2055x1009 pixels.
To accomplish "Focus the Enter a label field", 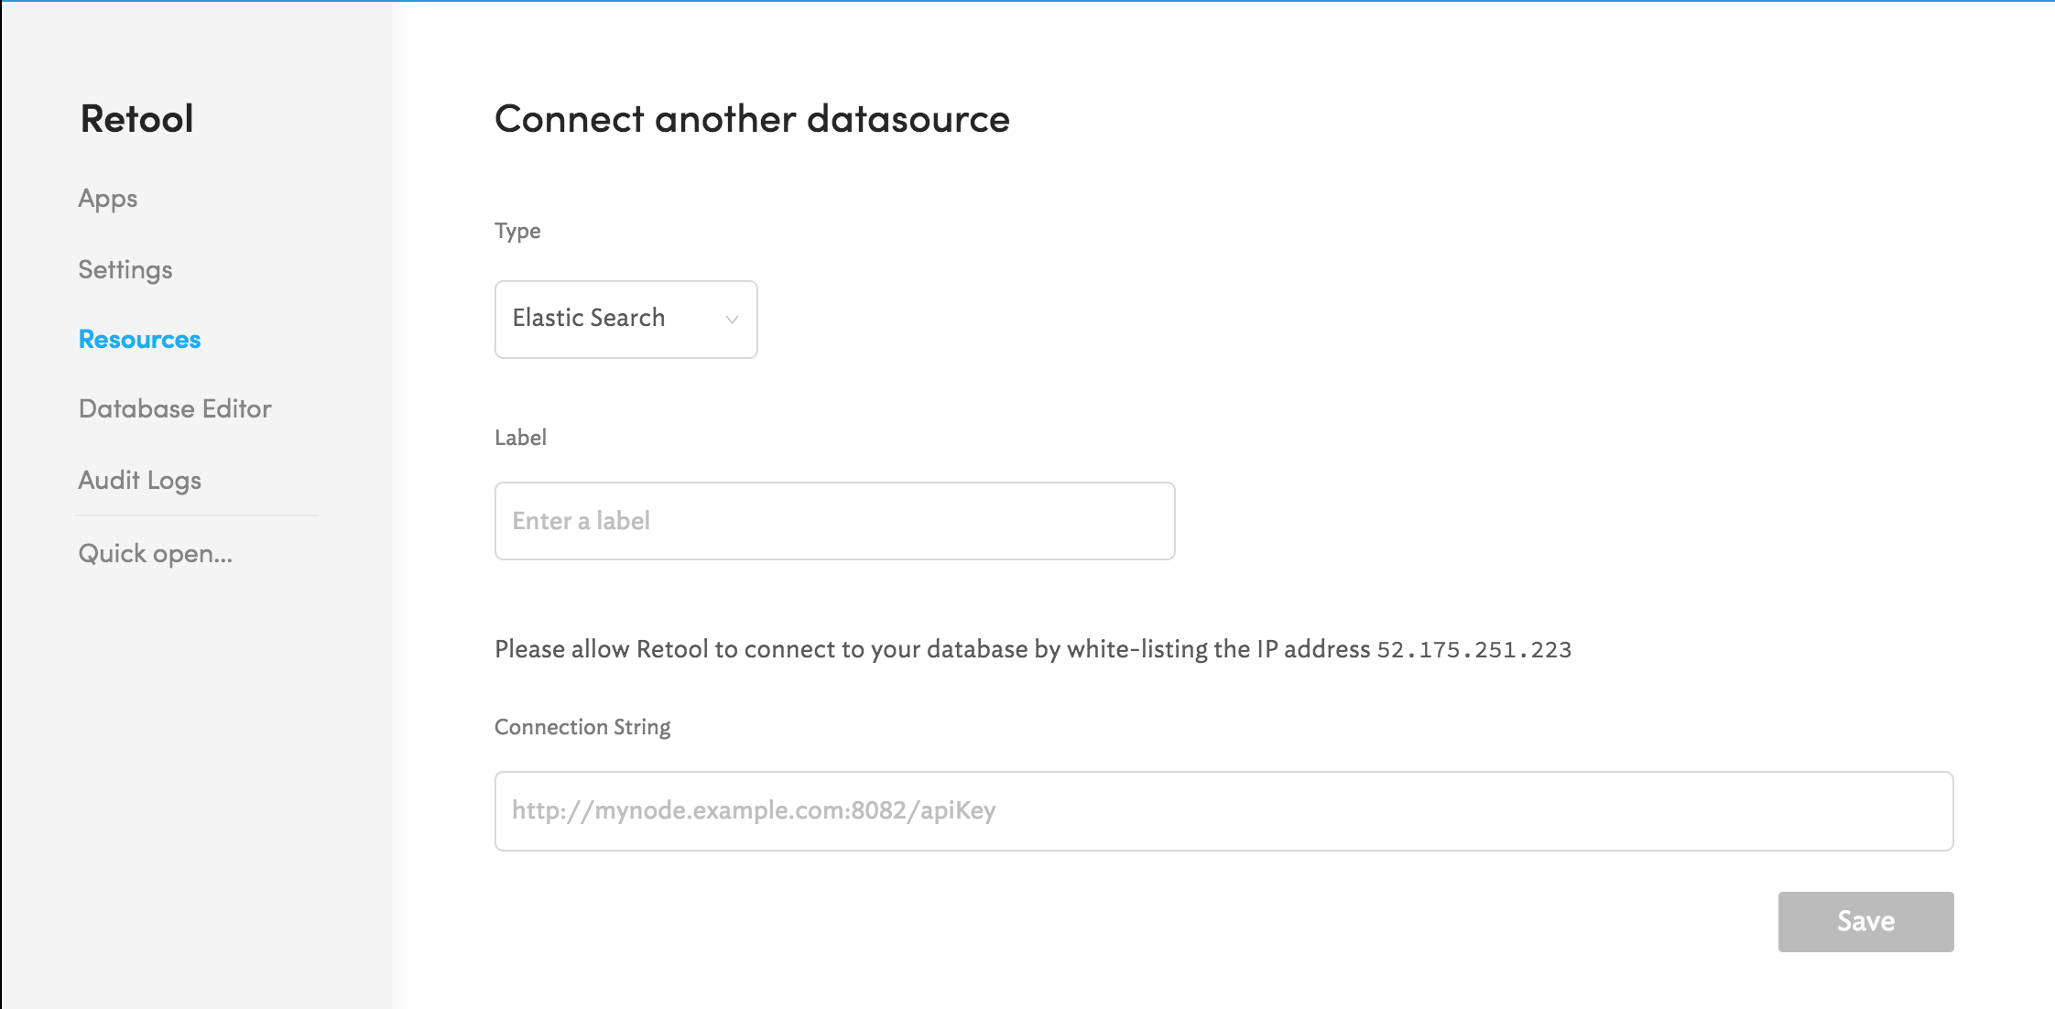I will pos(833,521).
